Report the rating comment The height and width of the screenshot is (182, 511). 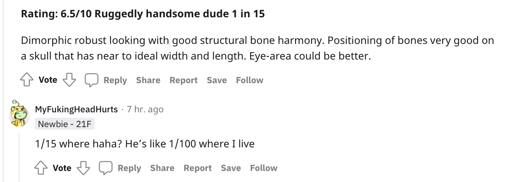pos(184,80)
